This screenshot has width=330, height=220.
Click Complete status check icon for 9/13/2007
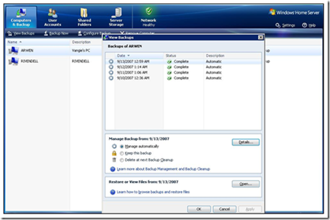point(169,62)
